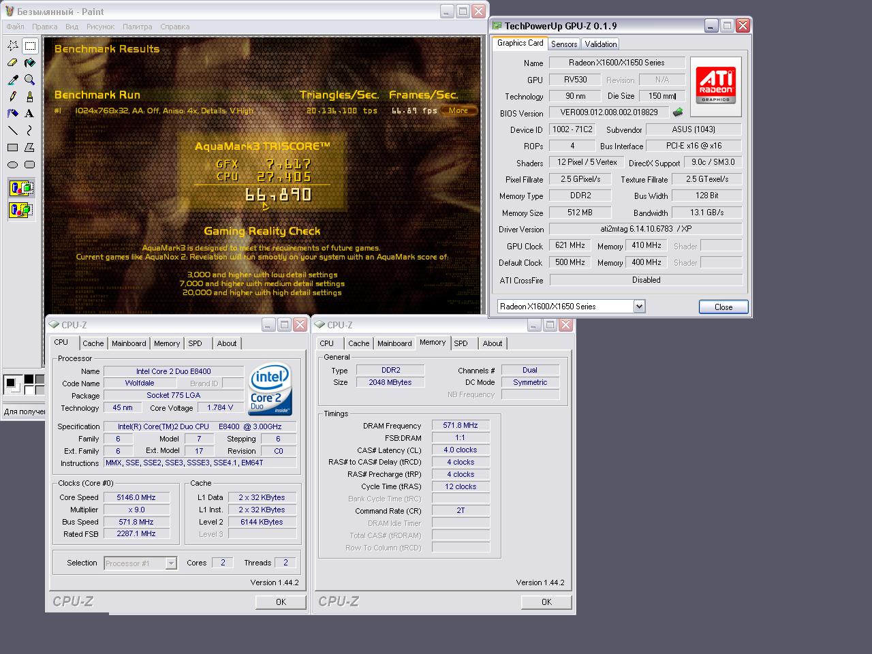Click the DRAM Frequency 571.8 MHz value
This screenshot has width=872, height=654.
[461, 425]
